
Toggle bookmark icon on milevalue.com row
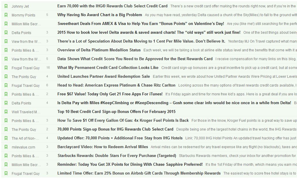(6, 147)
